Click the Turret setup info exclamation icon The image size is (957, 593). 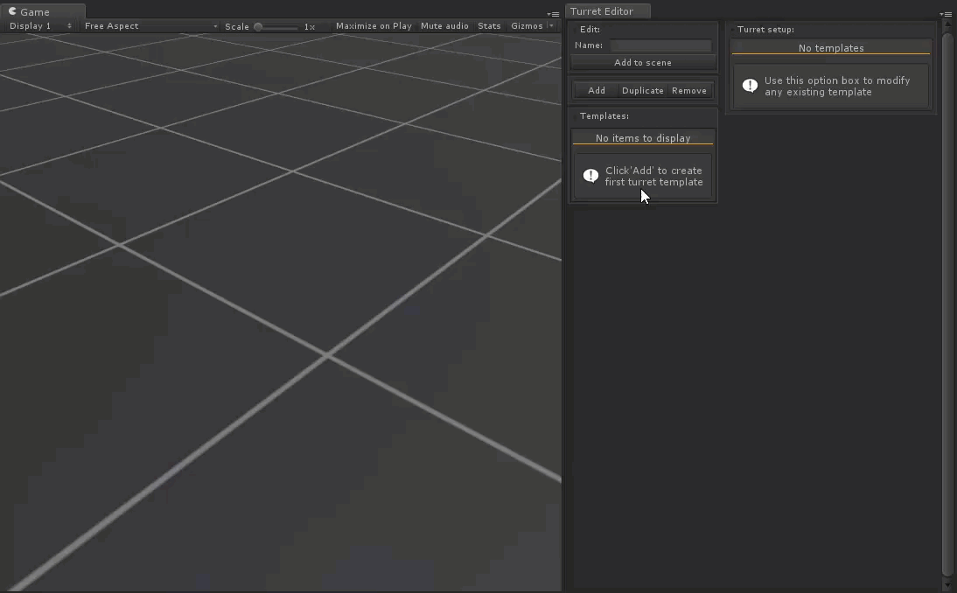(750, 86)
